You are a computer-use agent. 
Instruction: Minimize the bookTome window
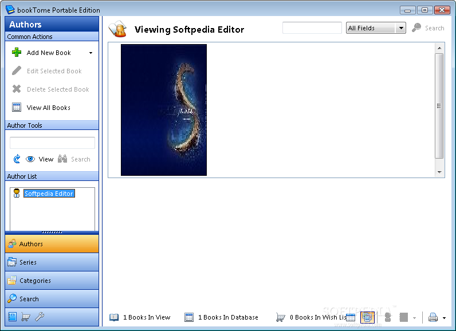click(407, 10)
